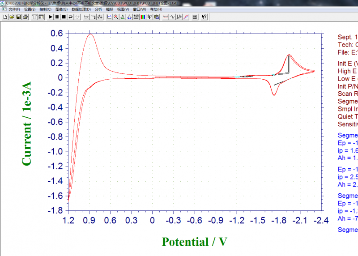
Task: Apply derivative waveform icon
Action: tap(172, 17)
